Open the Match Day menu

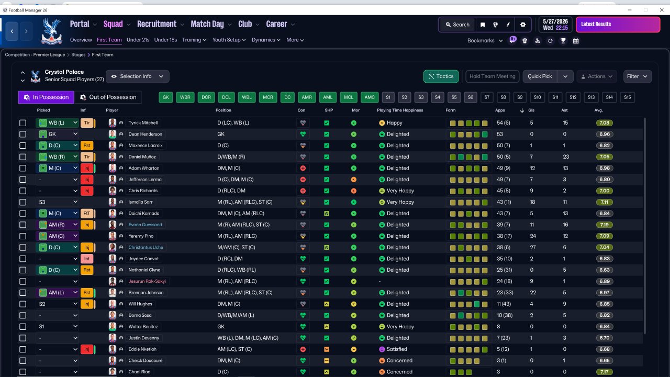(x=211, y=24)
